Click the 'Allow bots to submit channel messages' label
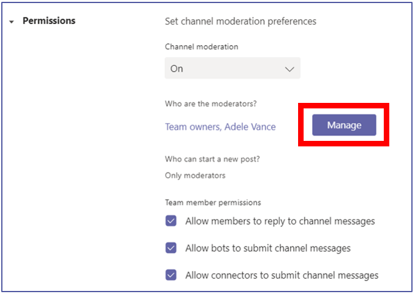The height and width of the screenshot is (294, 415). pyautogui.click(x=268, y=249)
